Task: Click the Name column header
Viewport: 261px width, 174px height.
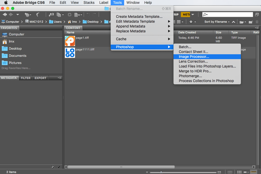Action: [70, 32]
